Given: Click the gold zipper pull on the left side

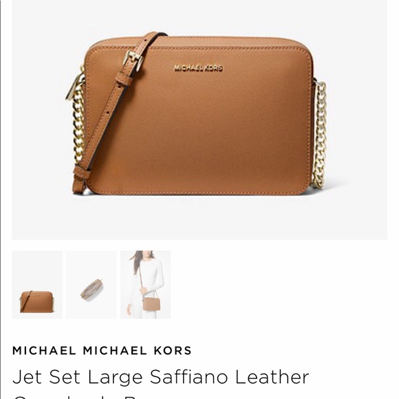Looking at the screenshot, I should click(x=73, y=87).
